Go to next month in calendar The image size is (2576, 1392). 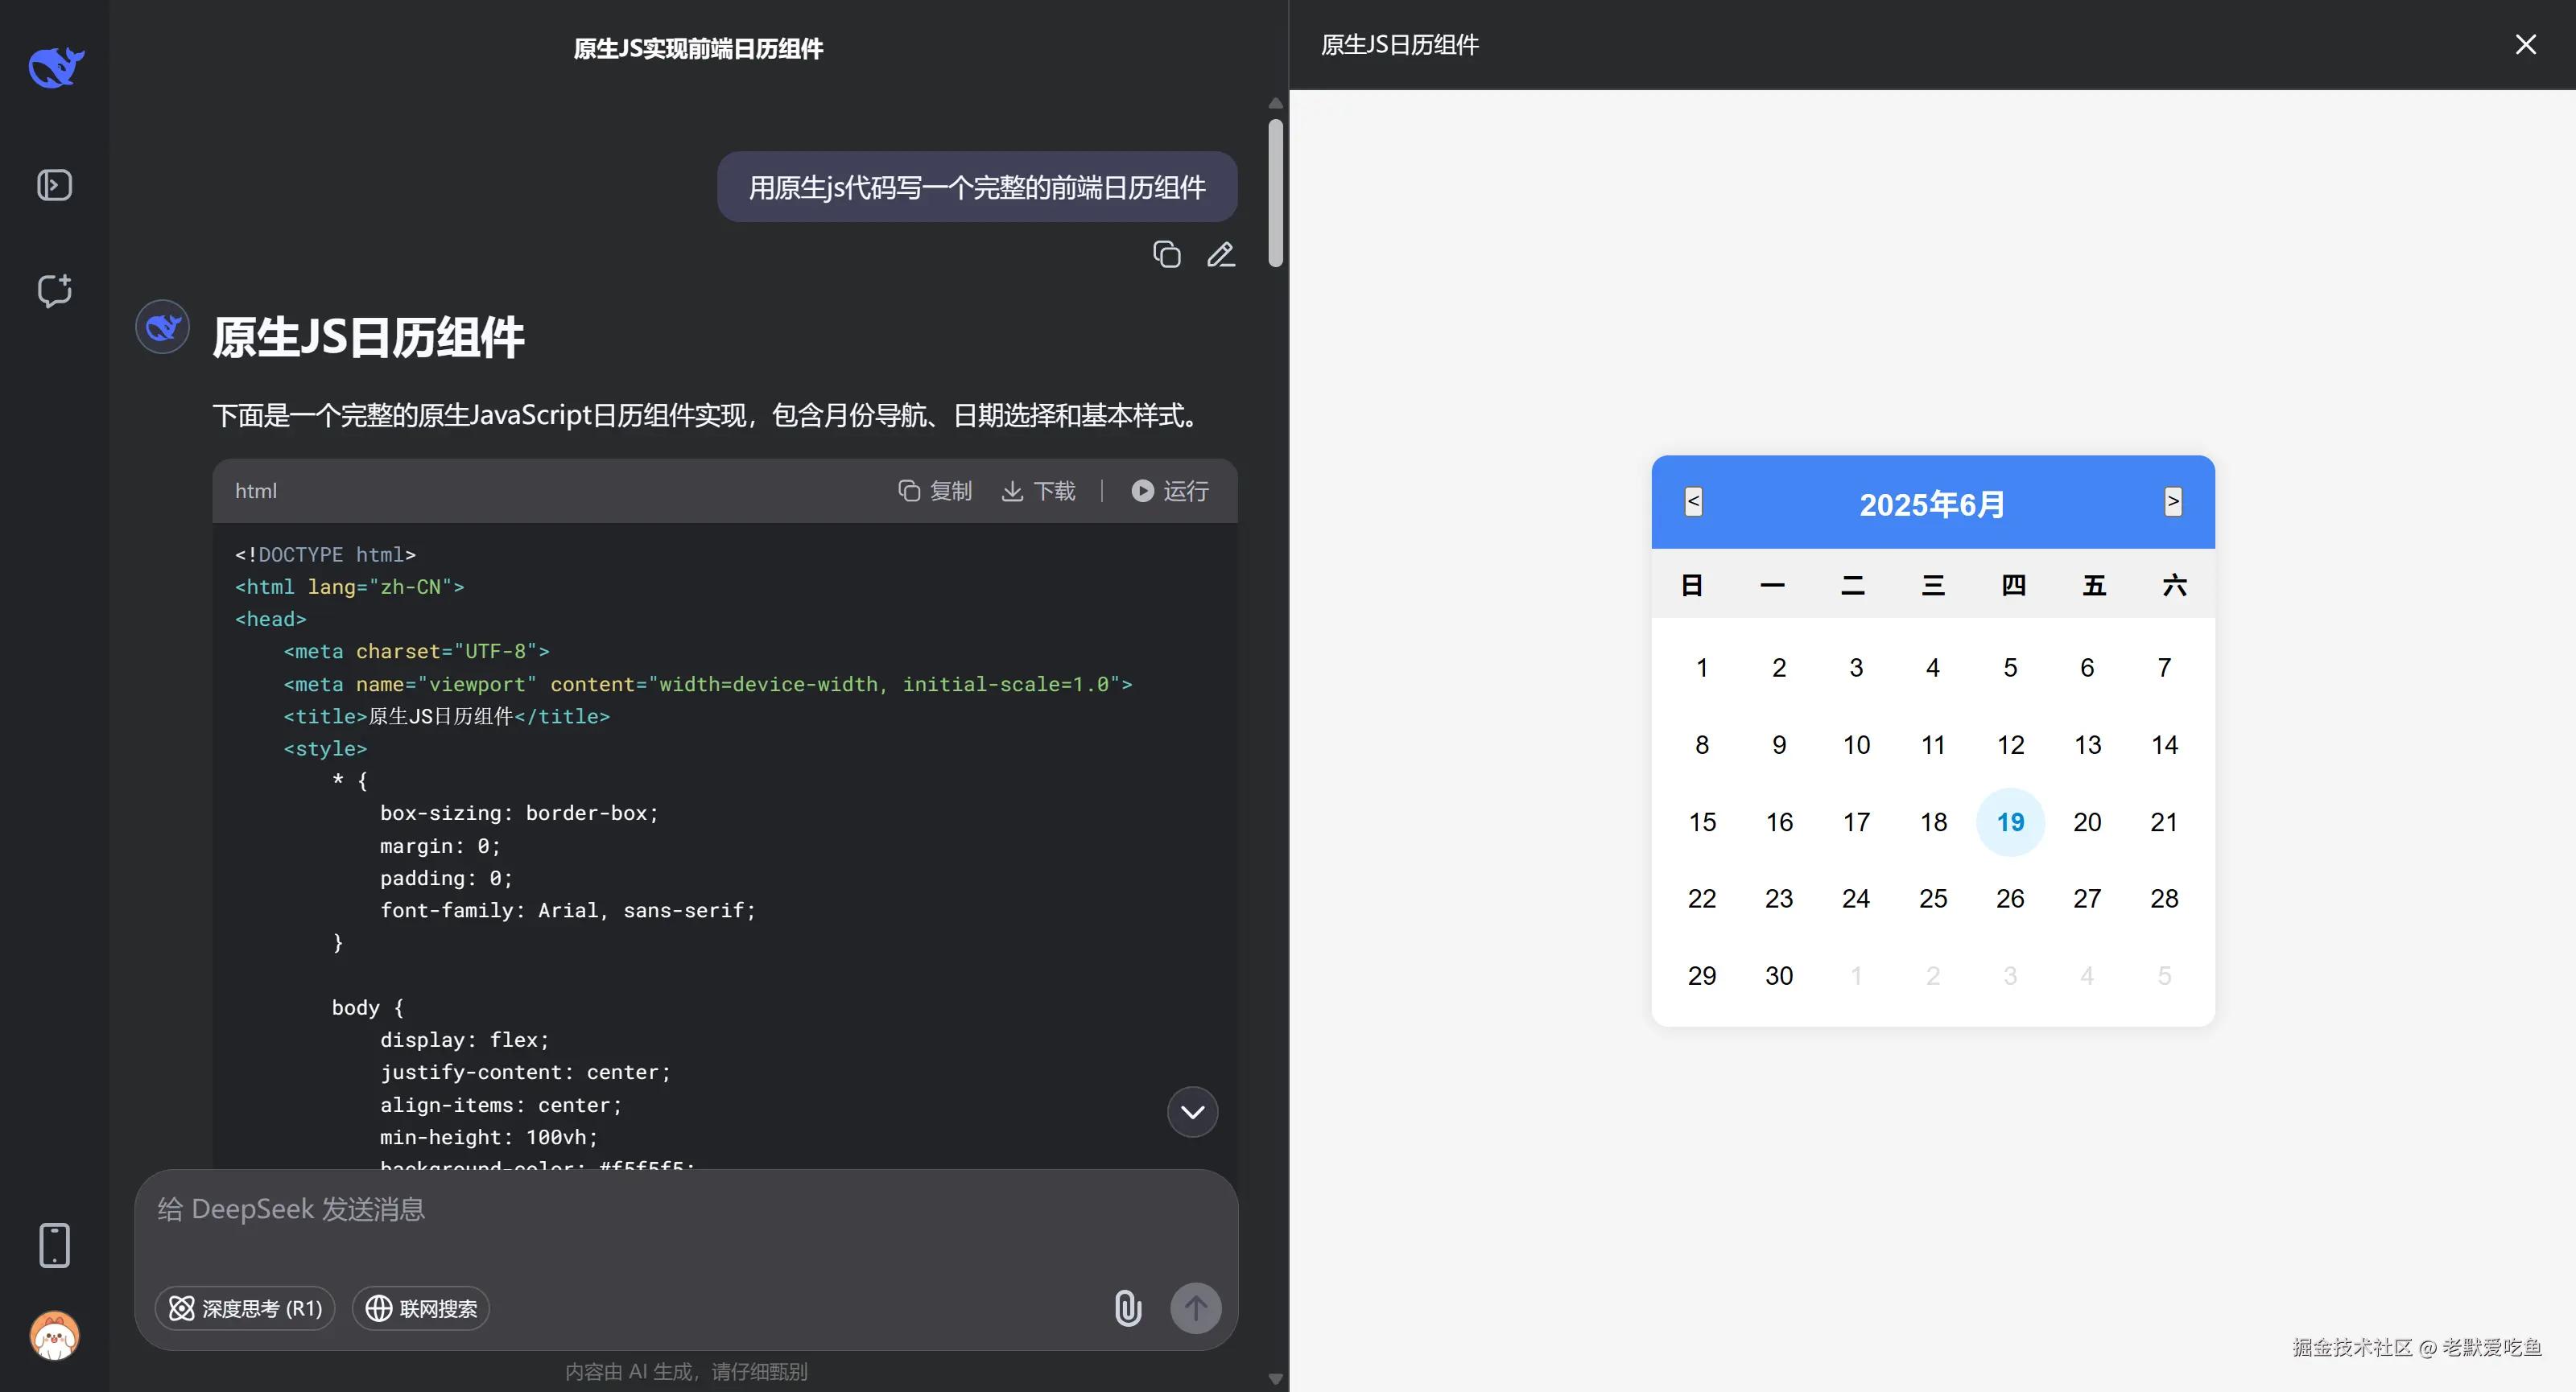(2172, 500)
